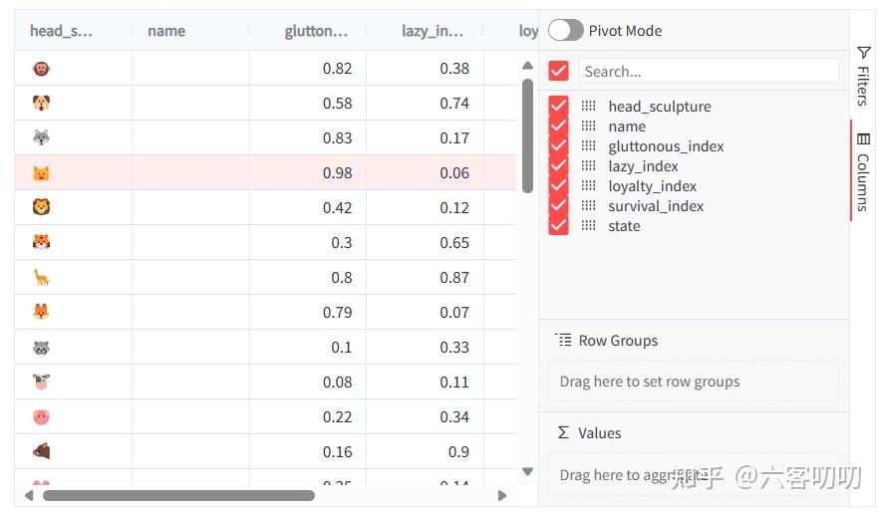Click the column Search input field

(x=709, y=71)
